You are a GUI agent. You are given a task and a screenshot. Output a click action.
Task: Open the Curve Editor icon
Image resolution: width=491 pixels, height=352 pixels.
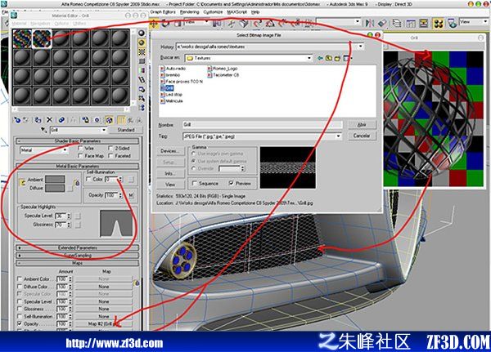[x=411, y=23]
